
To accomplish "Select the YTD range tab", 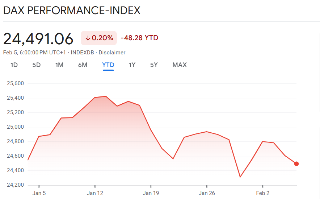I will 108,65.
